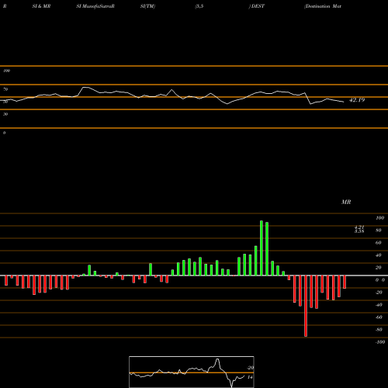Viewport: 388px width, 388px height.
Task: Click the MR axis label -40
Action: pos(379,305)
